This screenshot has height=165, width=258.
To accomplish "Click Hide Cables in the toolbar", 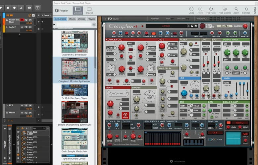I will click(225, 11).
